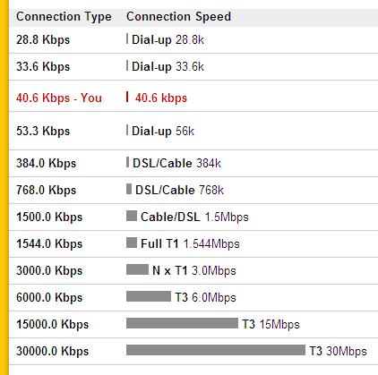This screenshot has height=375, width=378.
Task: Click the T3 30Mbps text label
Action: click(x=338, y=352)
